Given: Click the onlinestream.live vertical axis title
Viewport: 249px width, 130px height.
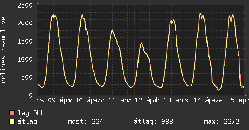Looking at the screenshot, I should click(x=4, y=50).
